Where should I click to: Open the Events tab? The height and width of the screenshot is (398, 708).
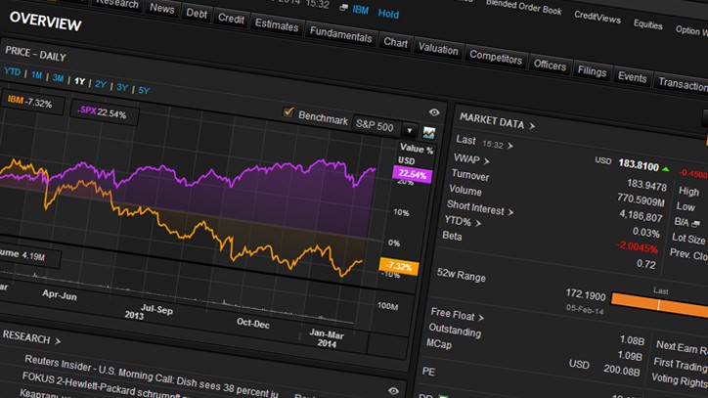[632, 77]
